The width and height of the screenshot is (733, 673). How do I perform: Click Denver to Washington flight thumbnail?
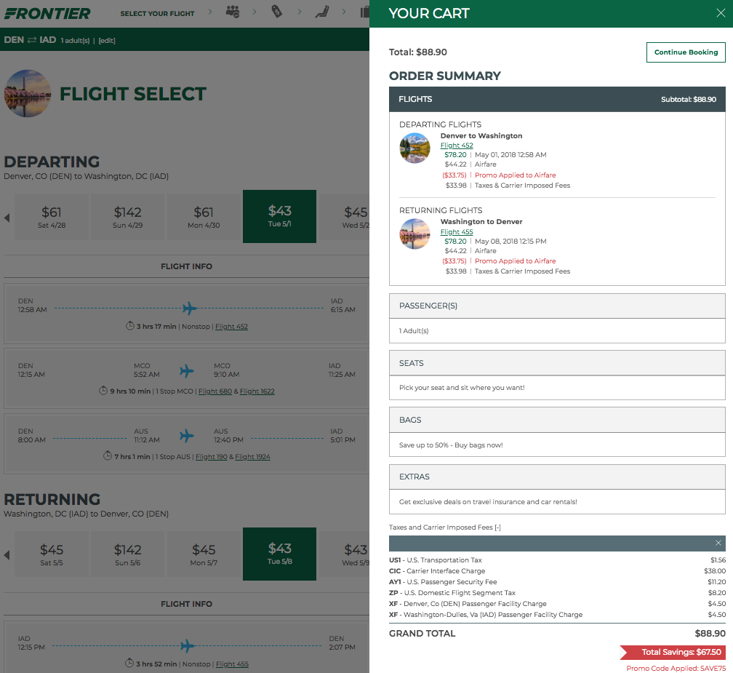click(x=414, y=148)
